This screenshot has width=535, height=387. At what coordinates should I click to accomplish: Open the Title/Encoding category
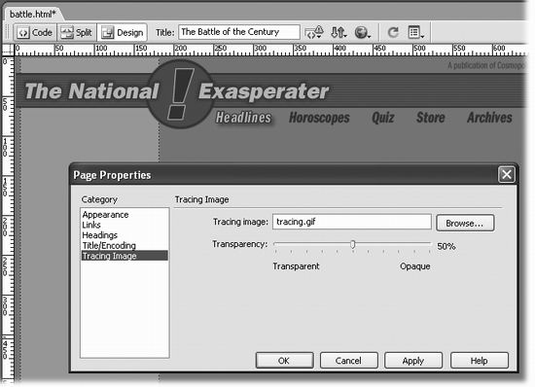(x=109, y=245)
